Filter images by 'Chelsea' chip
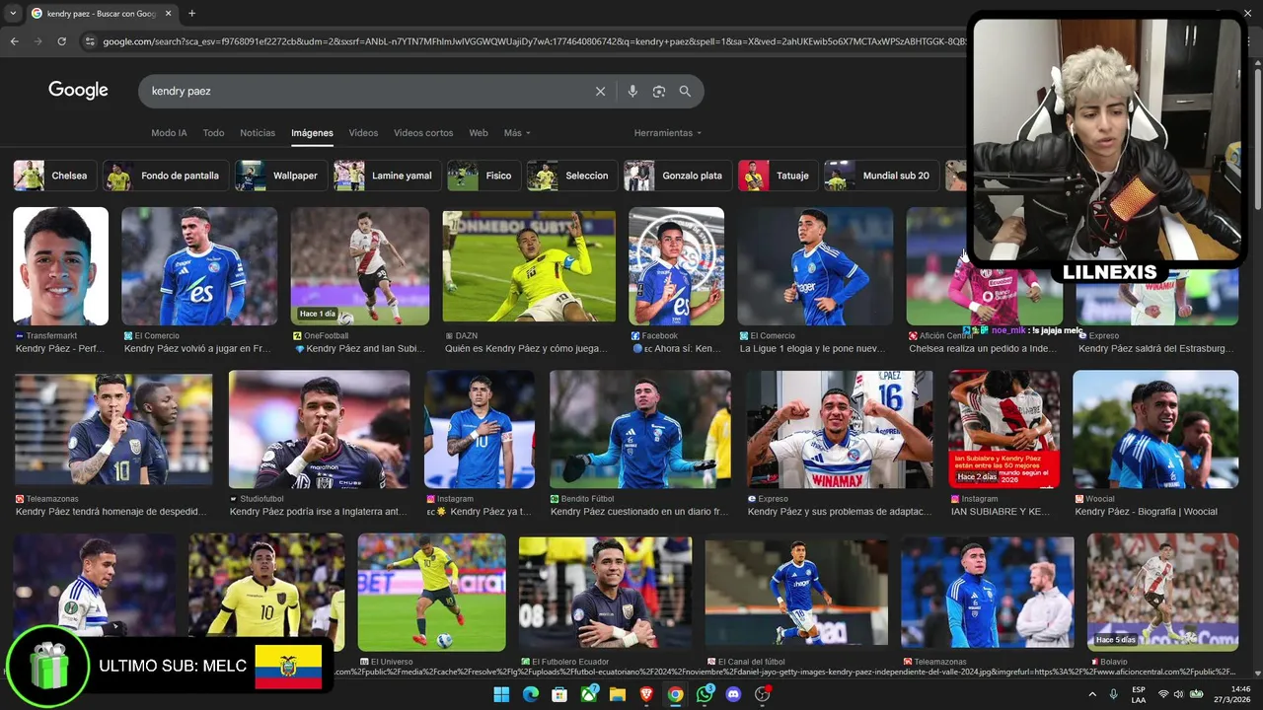 tap(55, 176)
